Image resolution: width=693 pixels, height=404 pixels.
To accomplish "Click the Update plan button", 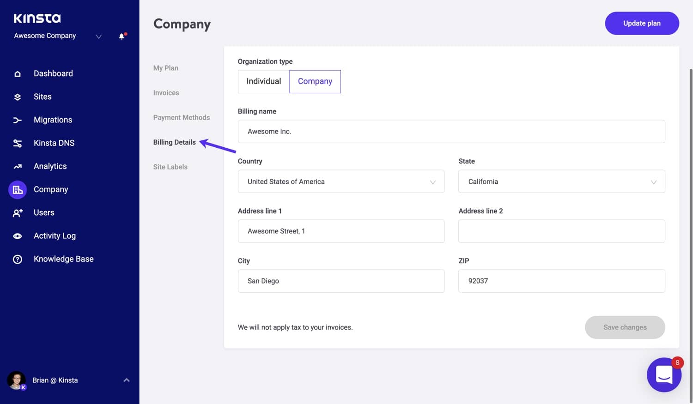I will 642,23.
